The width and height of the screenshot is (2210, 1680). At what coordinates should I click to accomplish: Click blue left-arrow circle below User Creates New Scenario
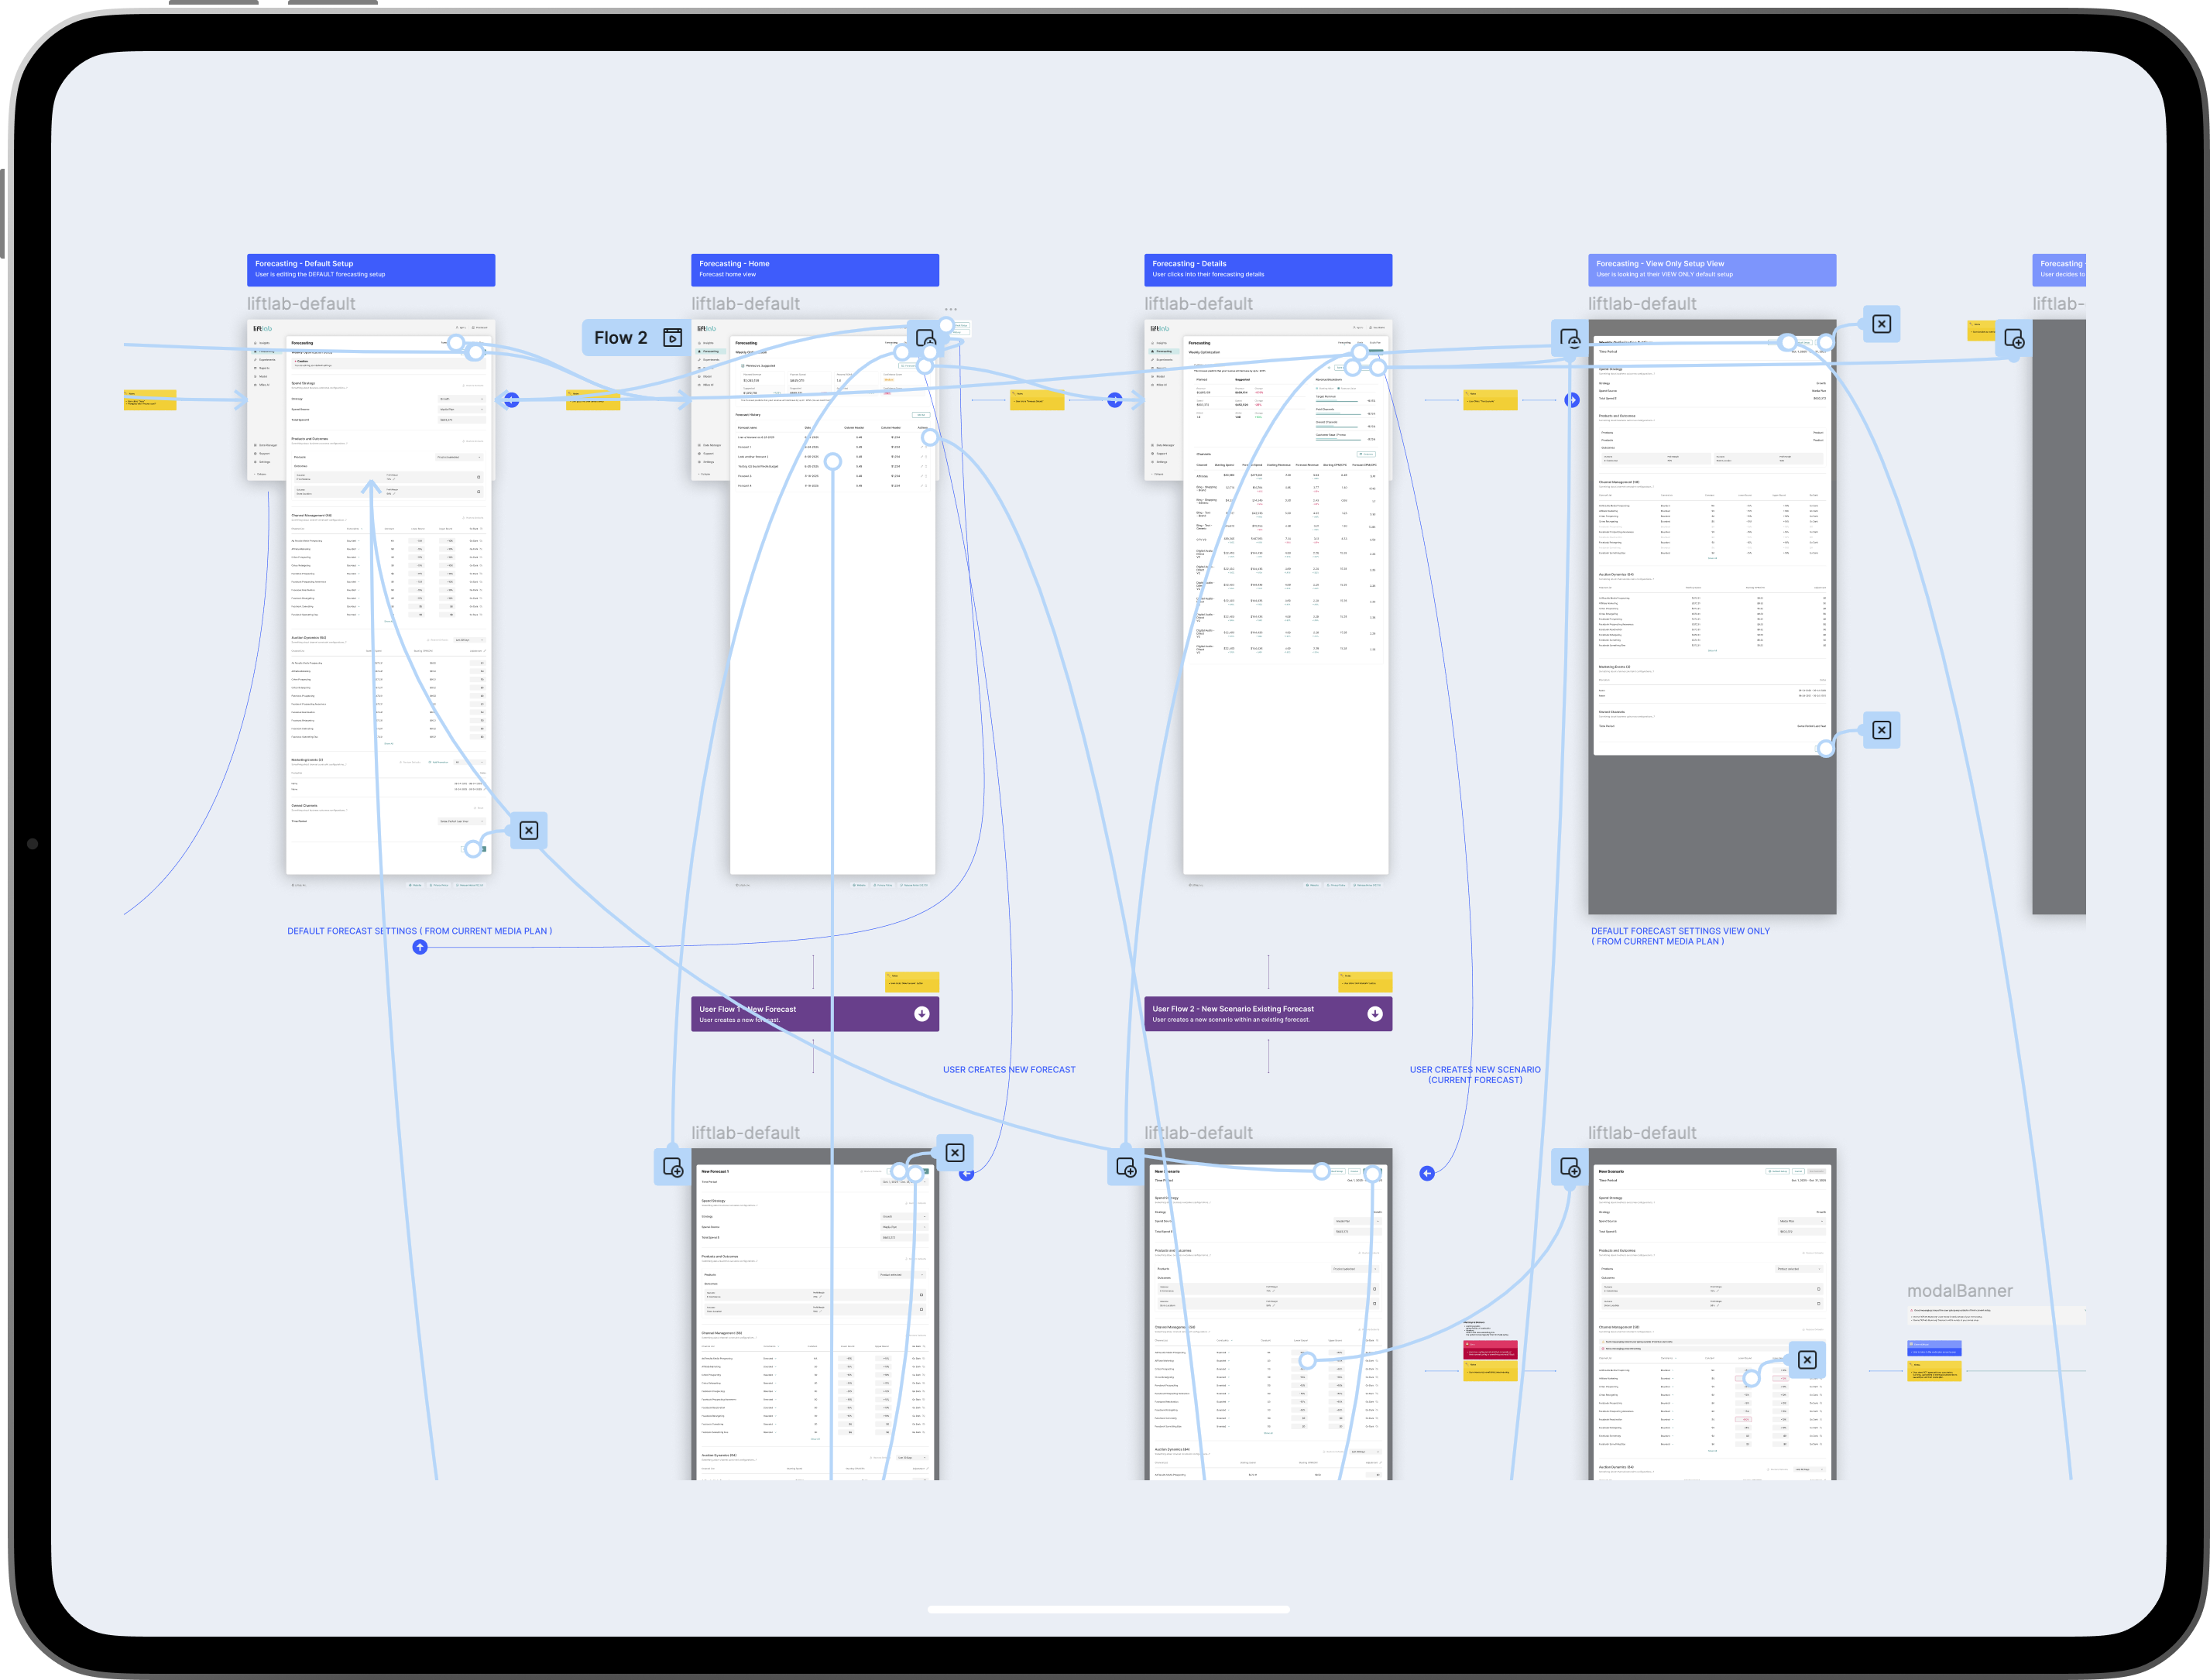coord(1427,1173)
